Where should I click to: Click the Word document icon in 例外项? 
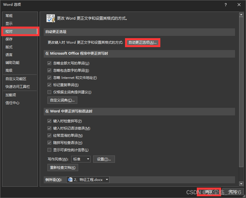(x=70, y=180)
